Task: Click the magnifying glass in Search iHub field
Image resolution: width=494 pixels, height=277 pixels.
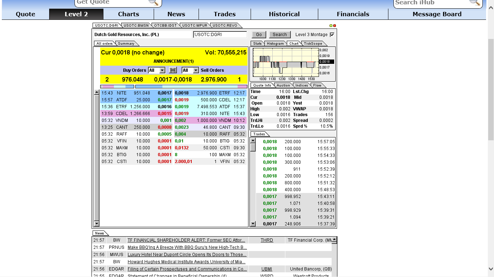Action: pyautogui.click(x=475, y=3)
